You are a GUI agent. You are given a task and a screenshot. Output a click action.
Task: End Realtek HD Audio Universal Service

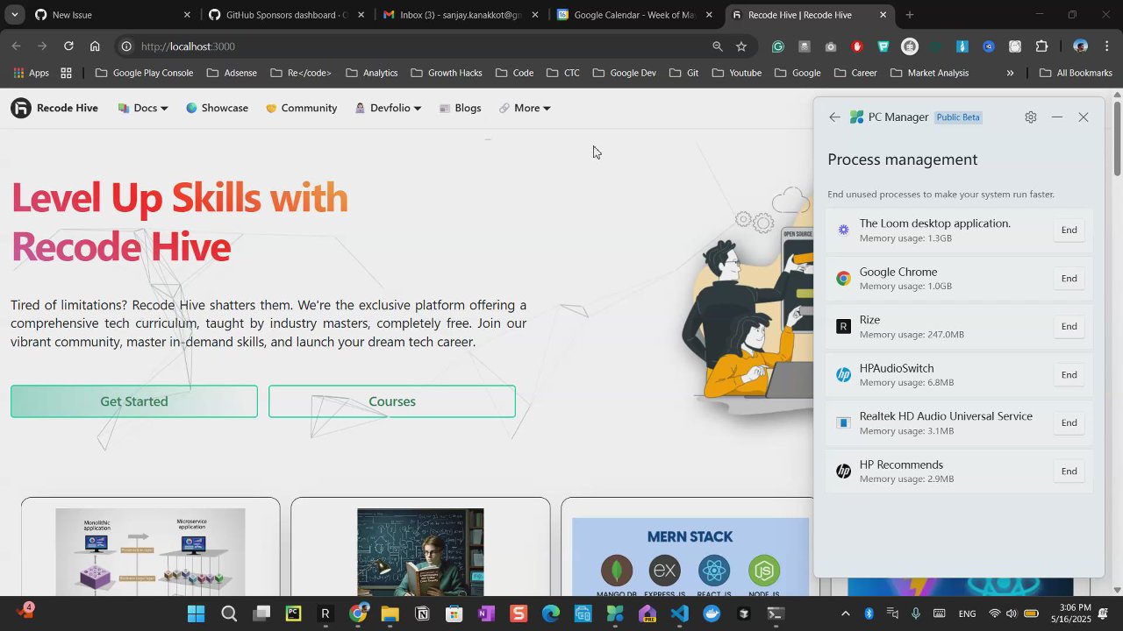[x=1069, y=422]
